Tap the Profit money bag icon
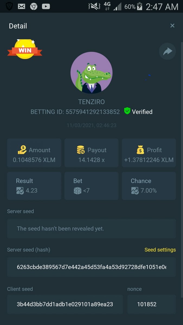The image size is (183, 325). click(140, 150)
